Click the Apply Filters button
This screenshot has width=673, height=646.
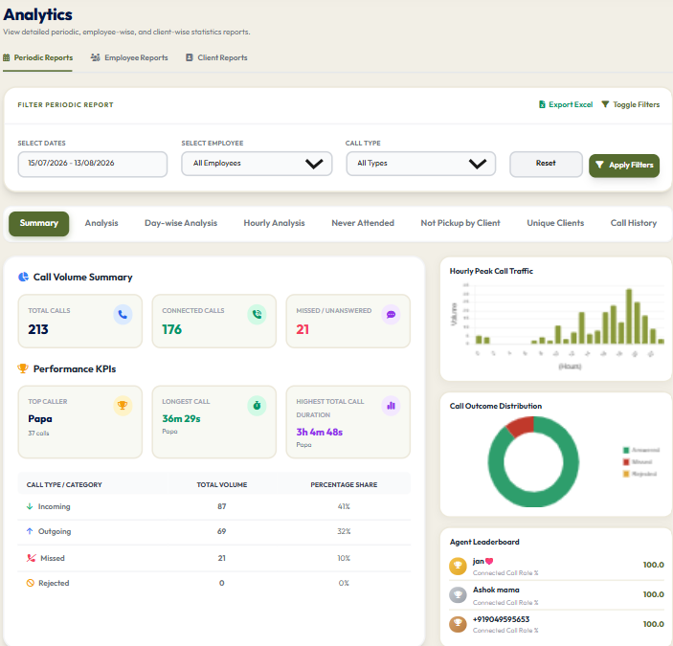click(x=624, y=166)
